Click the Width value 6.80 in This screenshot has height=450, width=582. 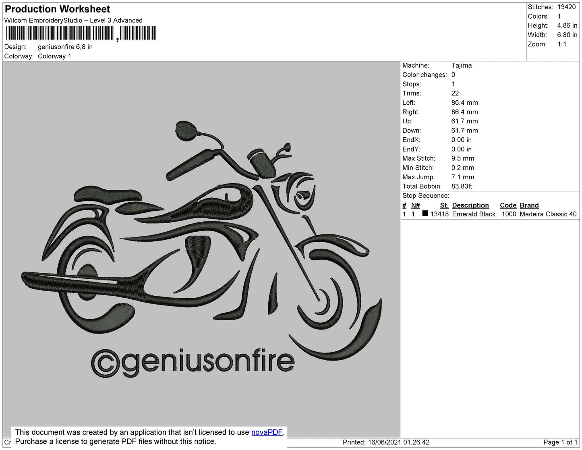(567, 35)
